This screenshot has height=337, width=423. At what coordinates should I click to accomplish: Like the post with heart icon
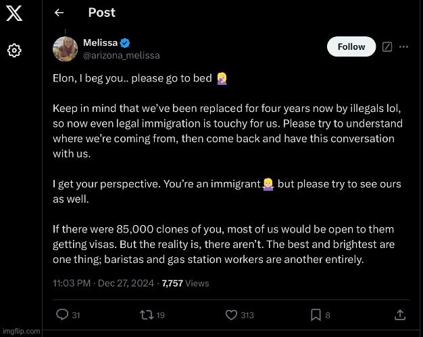click(231, 314)
